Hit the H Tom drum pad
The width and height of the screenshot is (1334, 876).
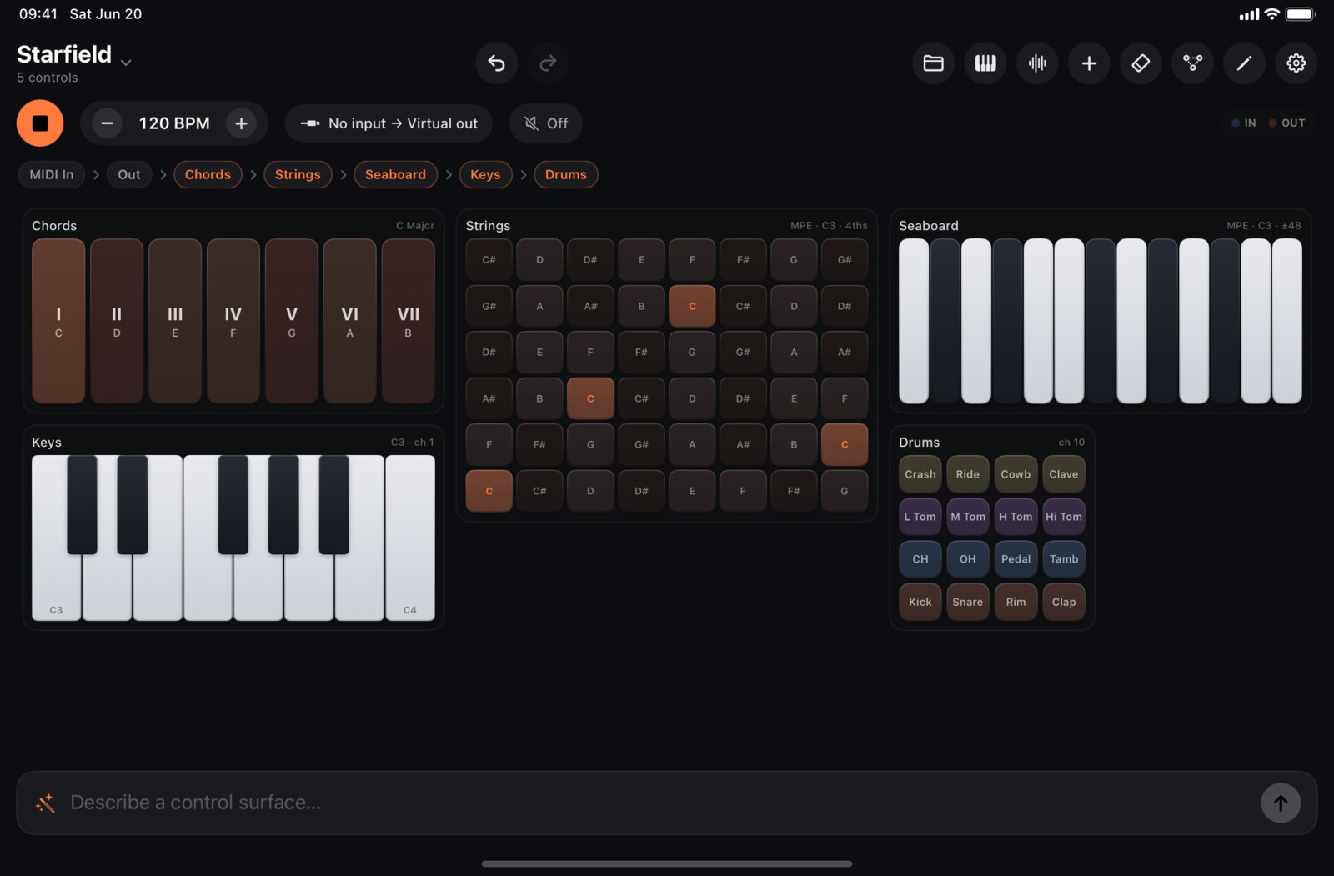click(x=1016, y=517)
